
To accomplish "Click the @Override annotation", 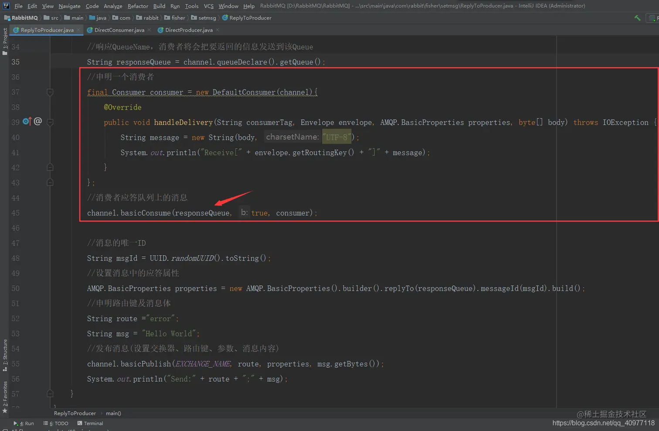I will (122, 107).
